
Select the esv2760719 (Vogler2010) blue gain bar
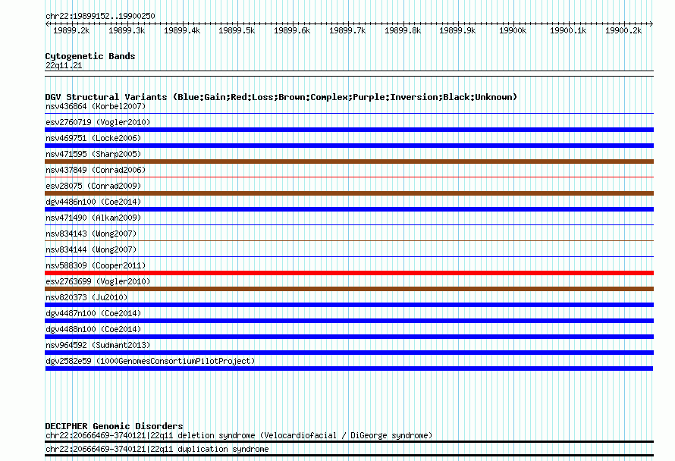[349, 130]
